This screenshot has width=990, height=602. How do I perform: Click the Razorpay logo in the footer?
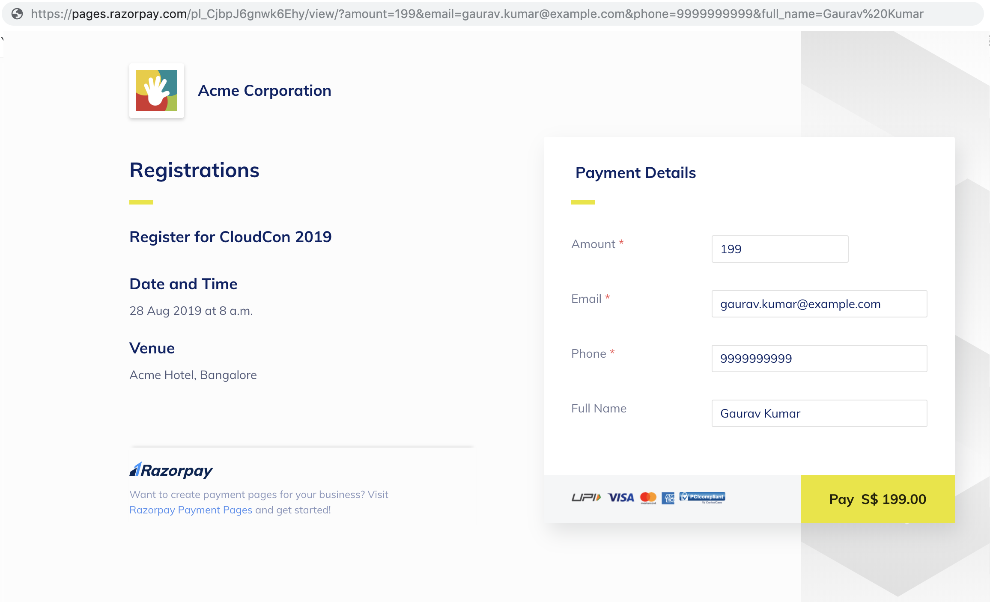(170, 469)
